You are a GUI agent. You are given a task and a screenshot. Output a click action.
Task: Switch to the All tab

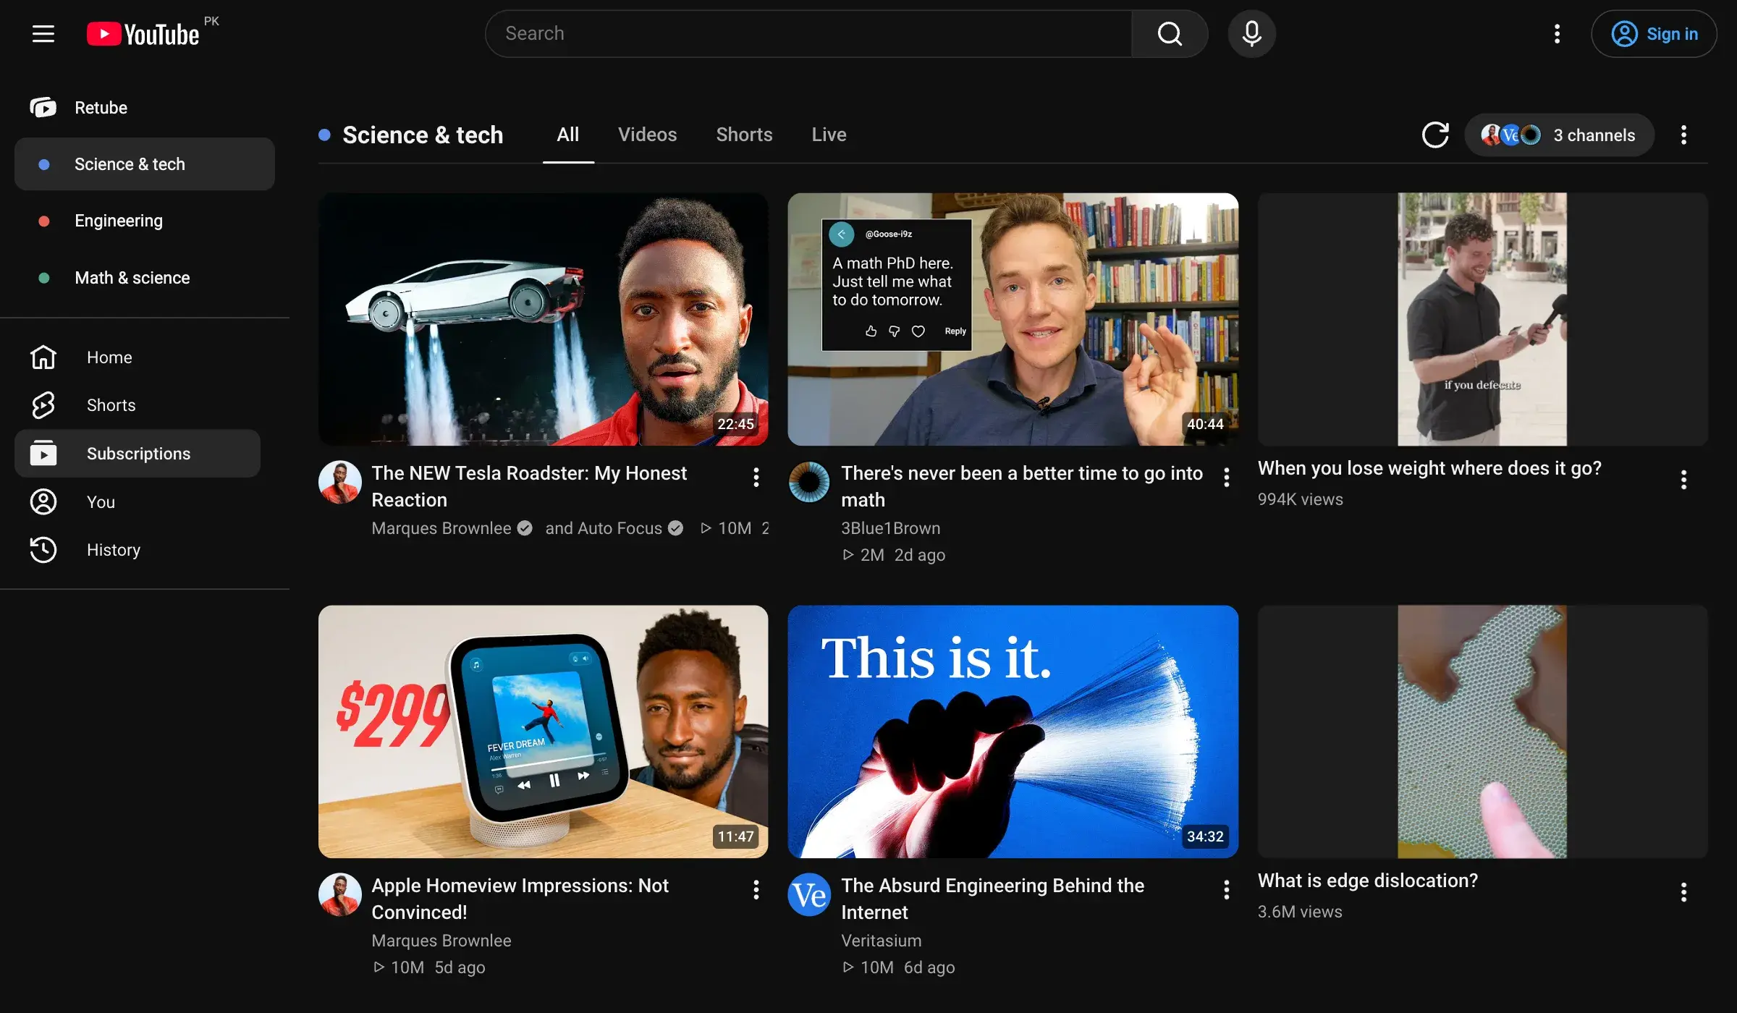568,135
